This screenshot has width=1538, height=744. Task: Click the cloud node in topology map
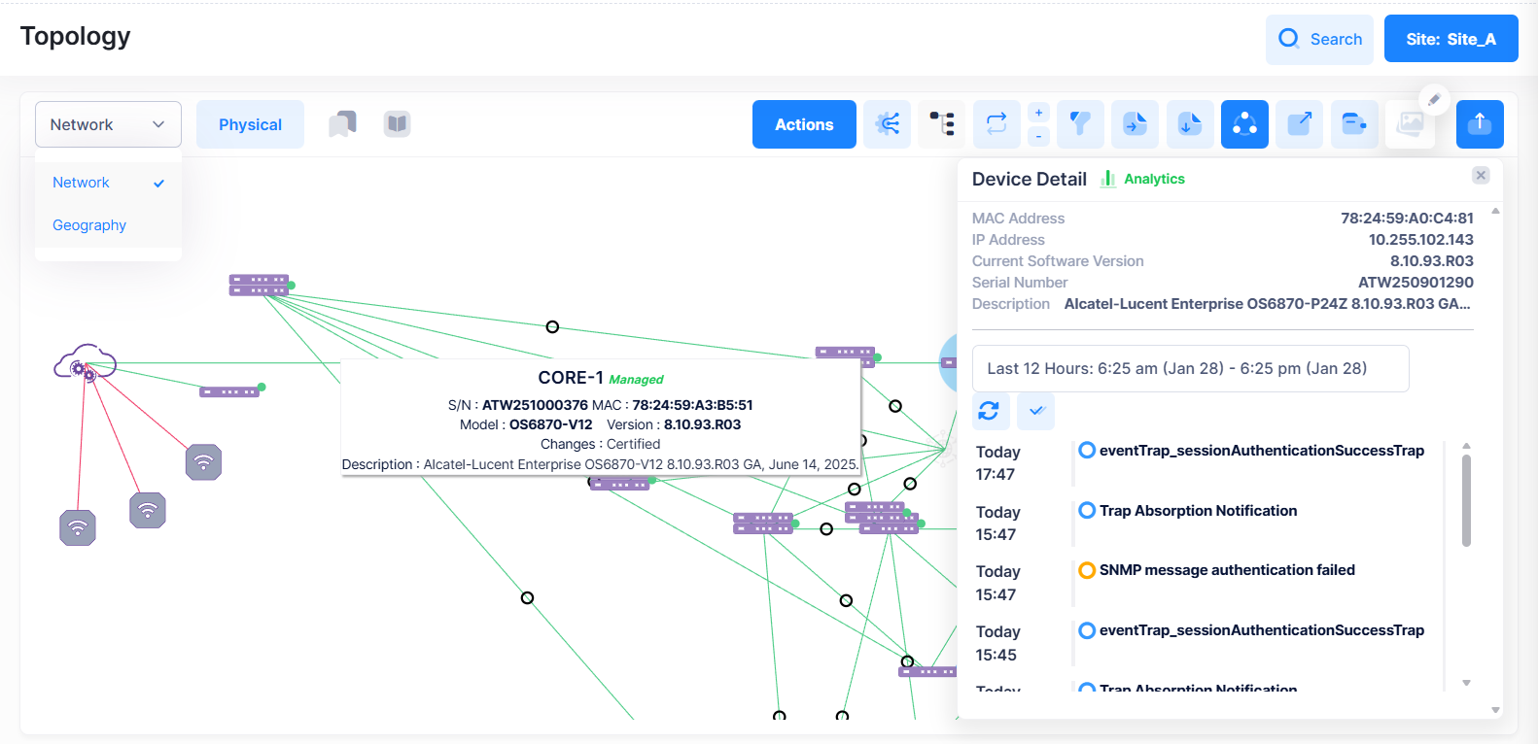(85, 362)
